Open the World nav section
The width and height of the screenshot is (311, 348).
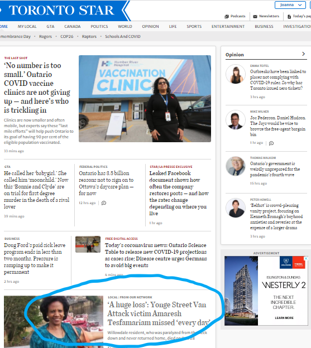pos(125,26)
